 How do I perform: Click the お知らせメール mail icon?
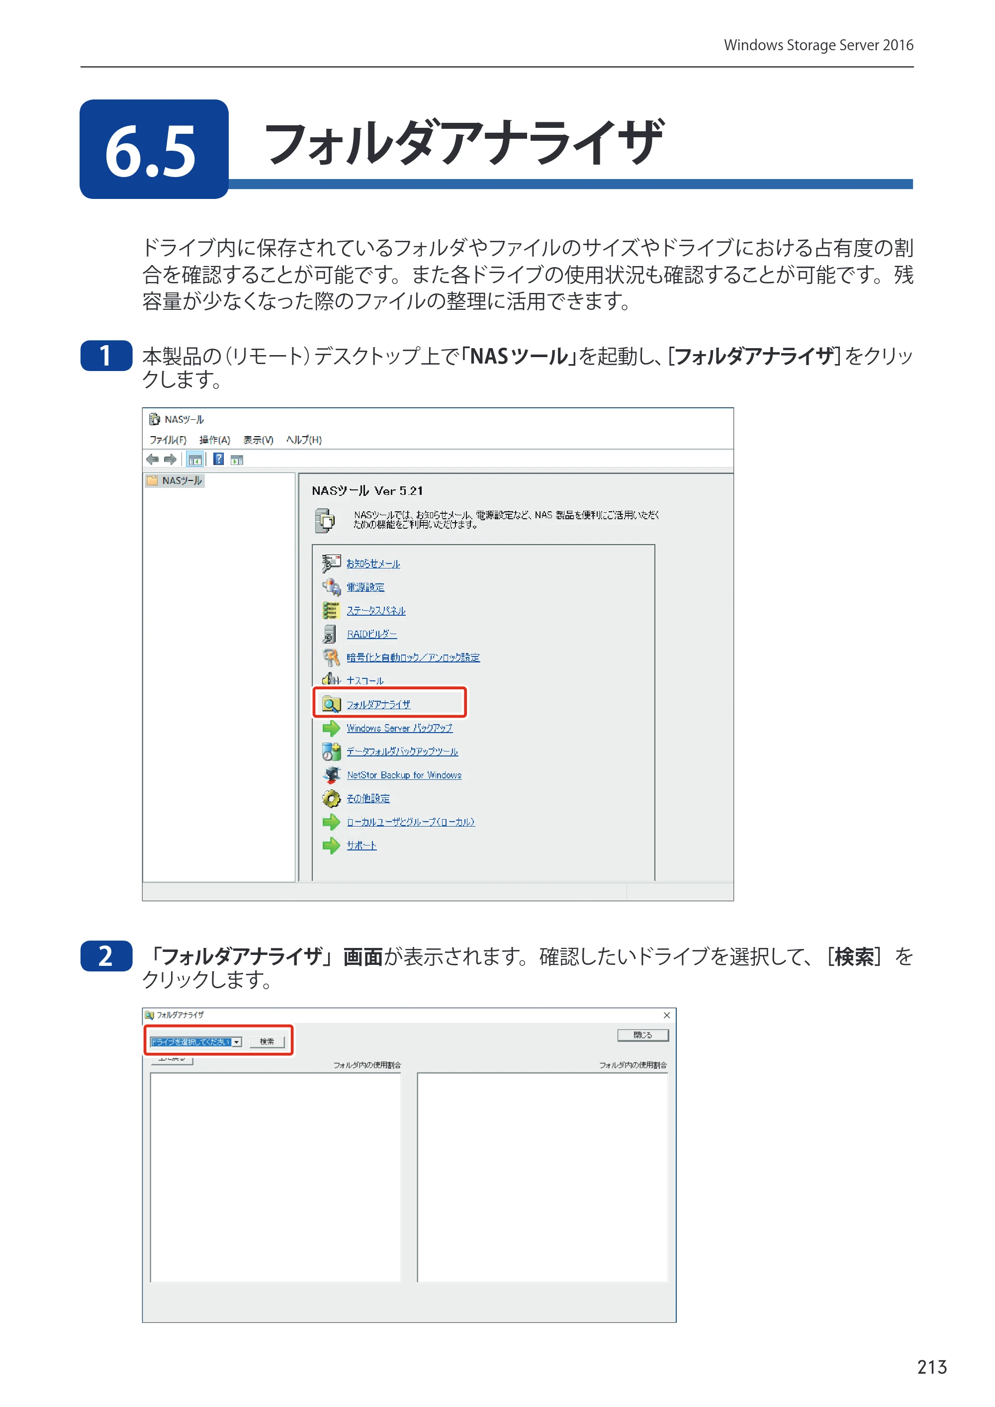(x=331, y=563)
